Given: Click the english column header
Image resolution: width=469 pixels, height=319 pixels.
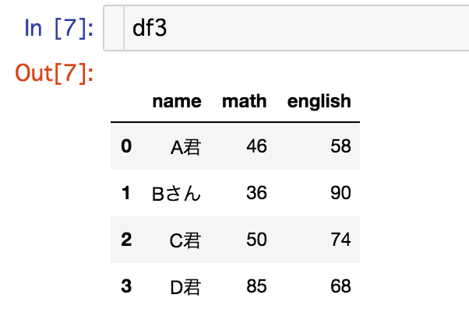Looking at the screenshot, I should 319,102.
